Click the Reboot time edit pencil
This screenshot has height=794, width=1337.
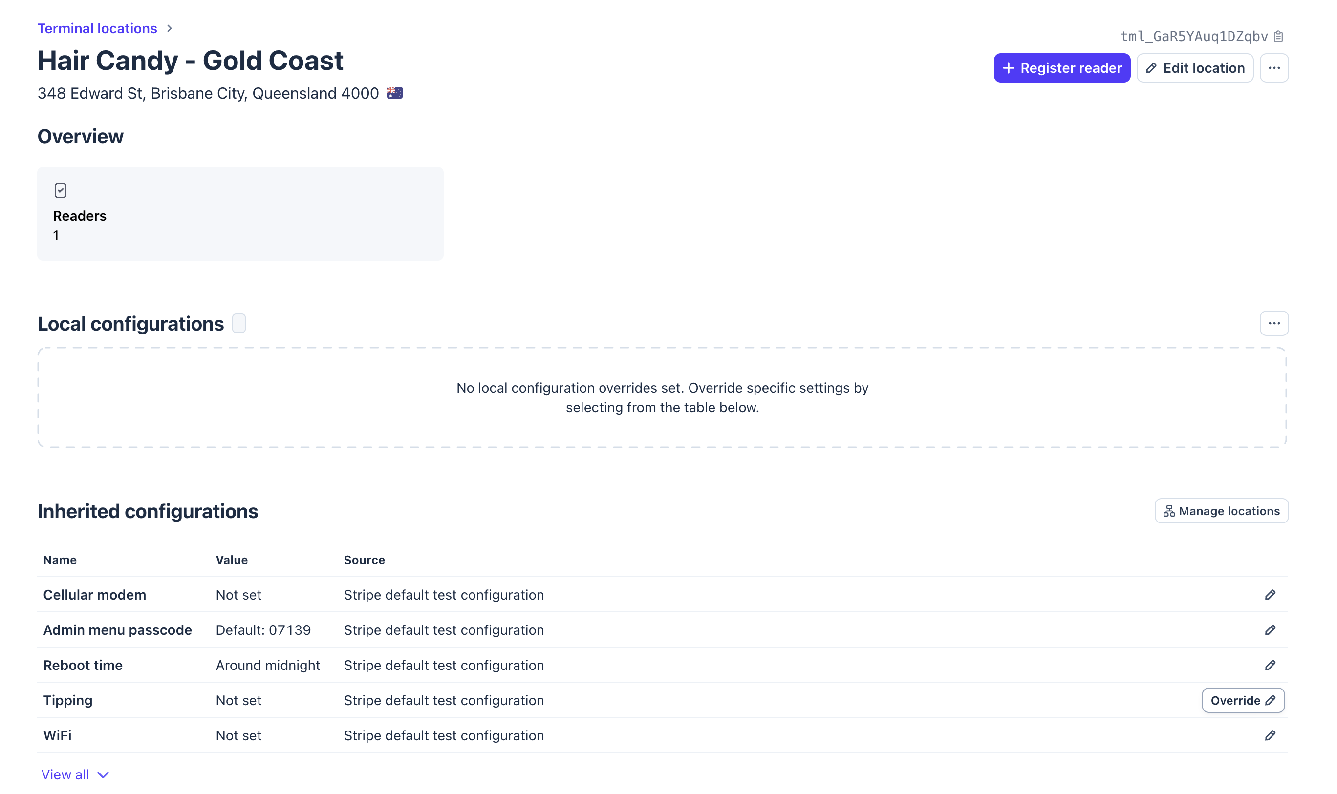point(1270,665)
